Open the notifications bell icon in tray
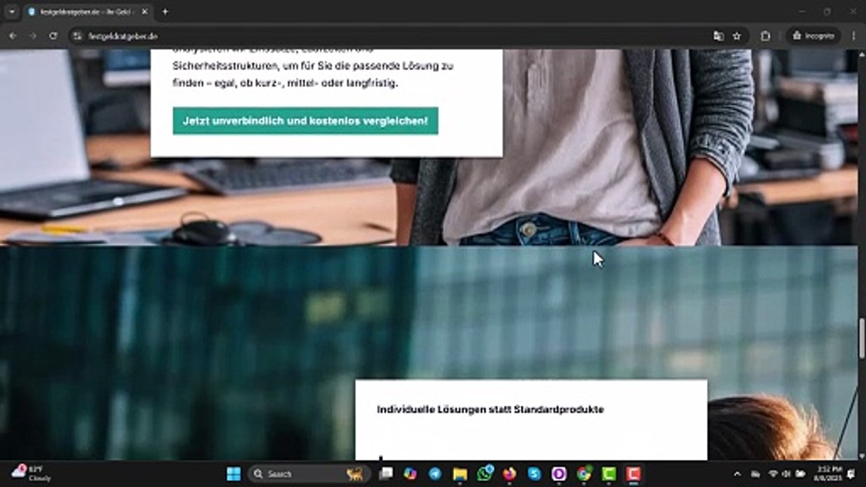This screenshot has width=866, height=487. point(851,473)
